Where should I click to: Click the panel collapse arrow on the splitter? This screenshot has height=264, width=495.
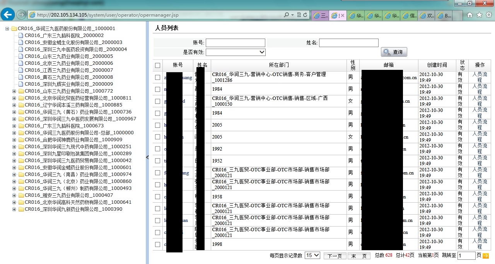pyautogui.click(x=147, y=157)
